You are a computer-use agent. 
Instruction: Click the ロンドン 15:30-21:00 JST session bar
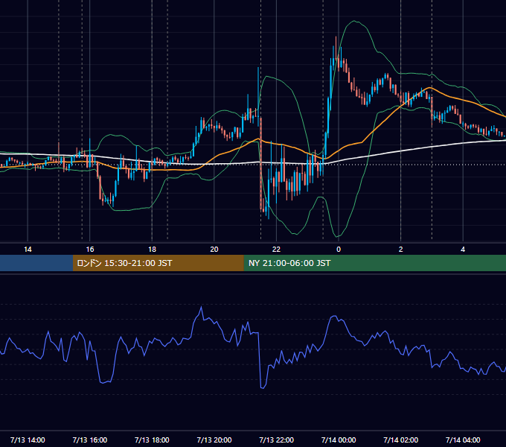click(x=158, y=263)
